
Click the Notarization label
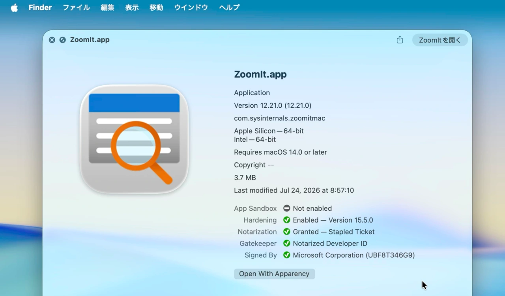(257, 232)
